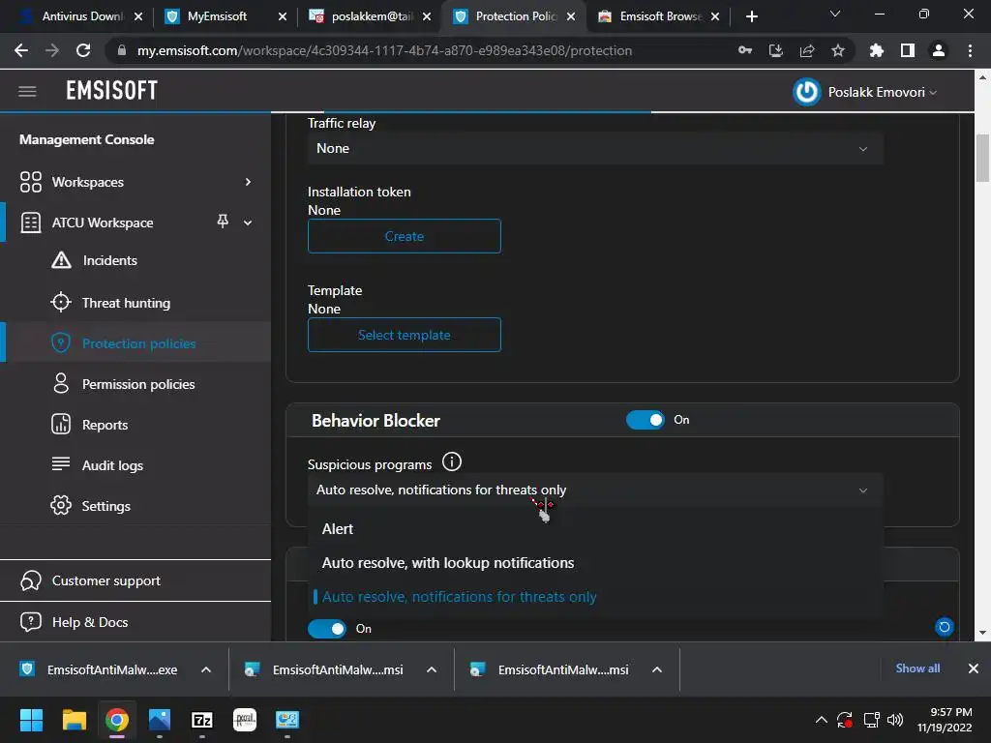Open Windows Start menu
991x743 pixels.
pos(32,720)
